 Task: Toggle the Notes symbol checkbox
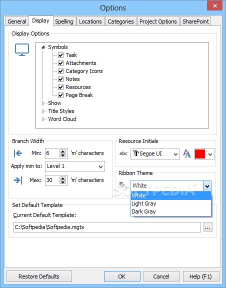pos(61,79)
